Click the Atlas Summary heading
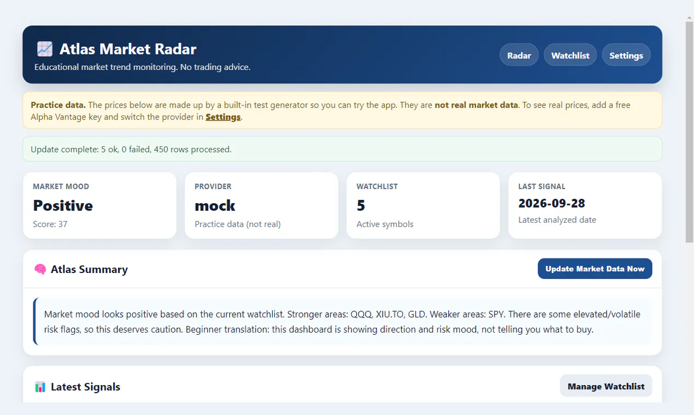Viewport: 694px width, 415px height. click(x=89, y=269)
